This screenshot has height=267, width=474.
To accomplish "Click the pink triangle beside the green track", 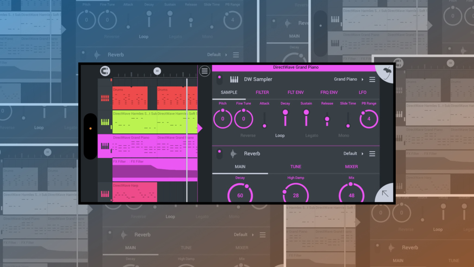I will point(200,128).
